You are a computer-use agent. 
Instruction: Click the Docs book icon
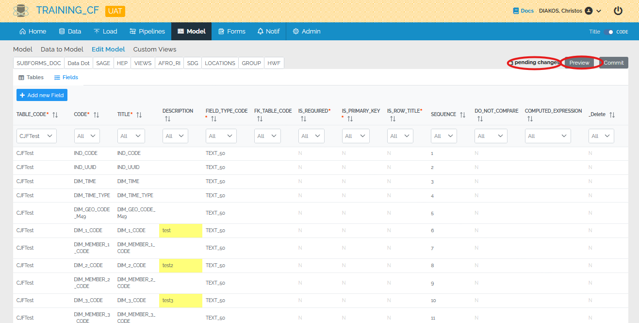tap(516, 11)
